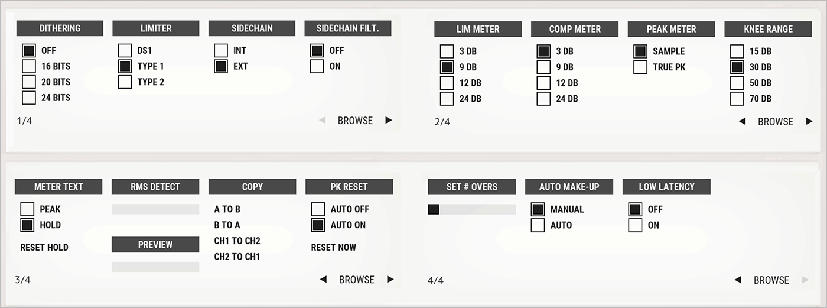Click the RMS DETECT value field
The image size is (827, 308).
click(x=155, y=209)
